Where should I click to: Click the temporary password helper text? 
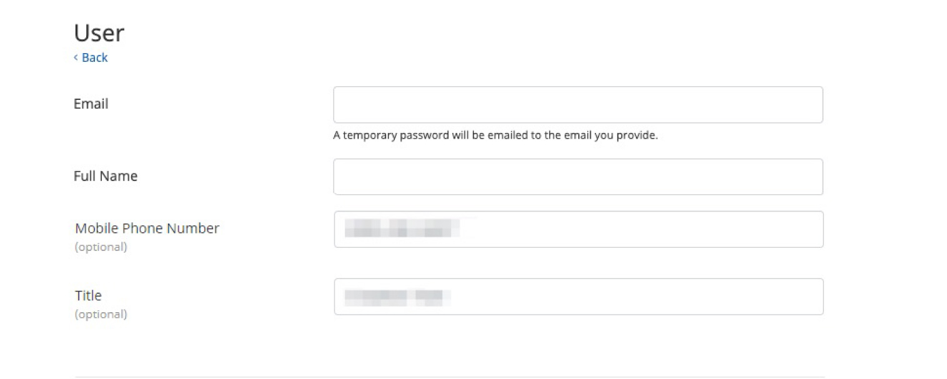pyautogui.click(x=495, y=135)
